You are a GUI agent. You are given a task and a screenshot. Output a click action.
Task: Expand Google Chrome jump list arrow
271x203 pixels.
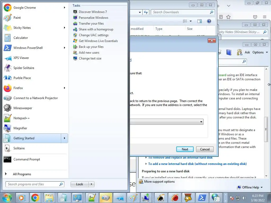(65, 8)
